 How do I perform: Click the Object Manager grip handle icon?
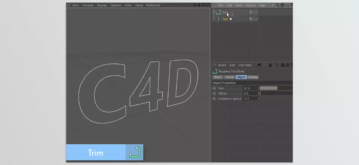(x=214, y=5)
